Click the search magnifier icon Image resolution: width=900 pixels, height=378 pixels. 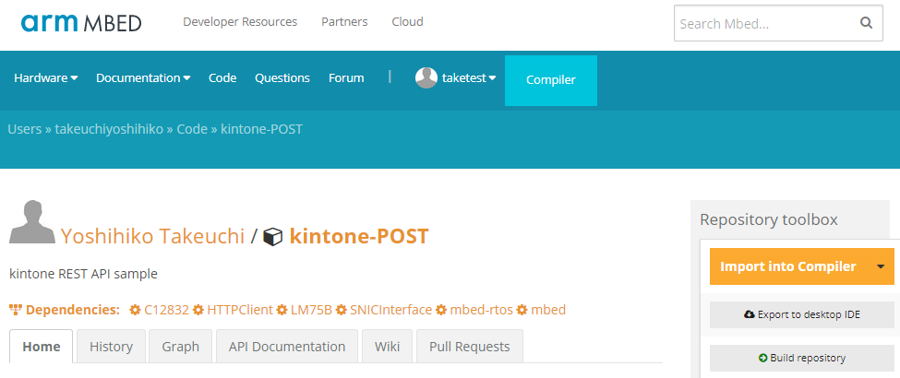pos(866,24)
